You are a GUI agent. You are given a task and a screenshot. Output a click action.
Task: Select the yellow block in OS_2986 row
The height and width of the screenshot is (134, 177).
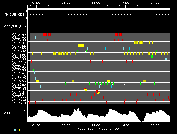pyautogui.click(x=81, y=46)
